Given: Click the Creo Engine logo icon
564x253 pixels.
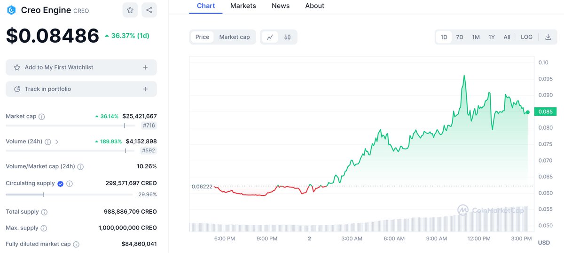Looking at the screenshot, I should pyautogui.click(x=11, y=10).
